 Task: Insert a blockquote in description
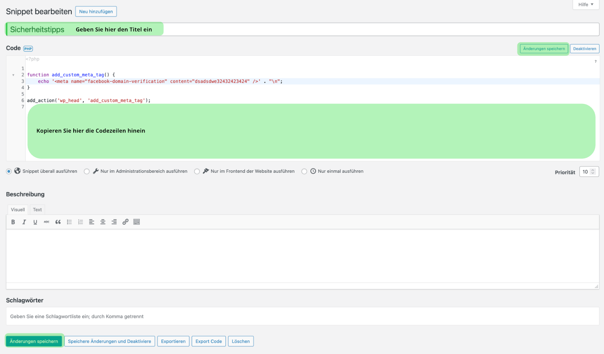58,222
